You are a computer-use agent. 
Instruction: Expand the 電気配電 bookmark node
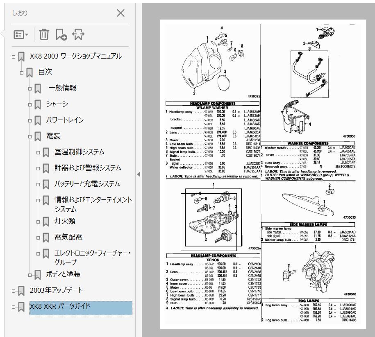pos(38,238)
